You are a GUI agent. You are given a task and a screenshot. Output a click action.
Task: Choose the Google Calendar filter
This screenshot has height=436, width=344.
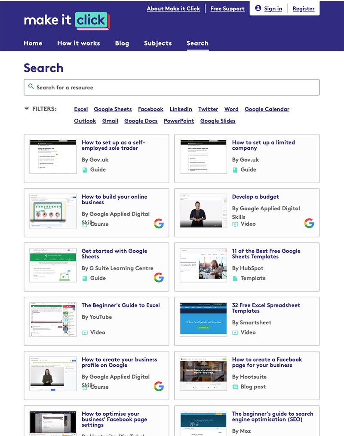(x=267, y=109)
